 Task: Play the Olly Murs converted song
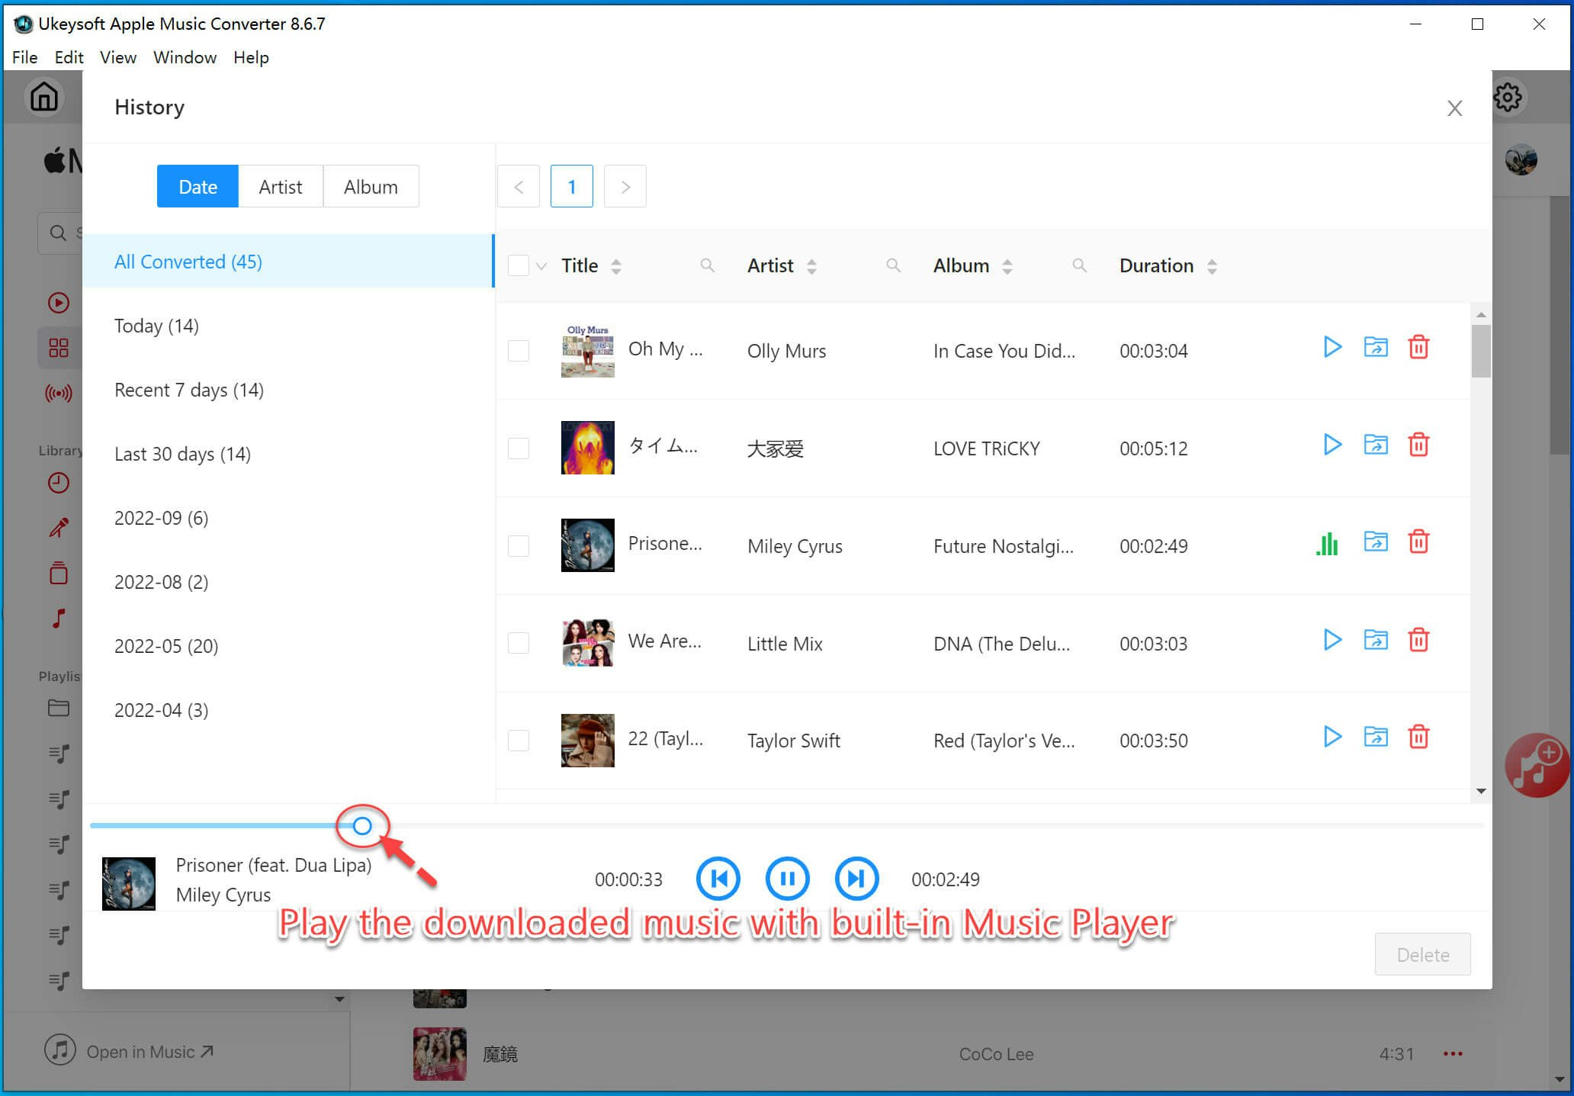point(1332,347)
